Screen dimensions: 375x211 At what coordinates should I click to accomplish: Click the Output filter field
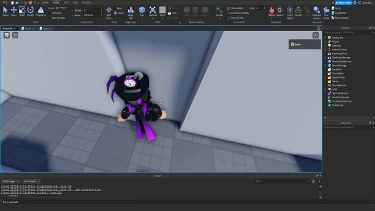point(282,181)
